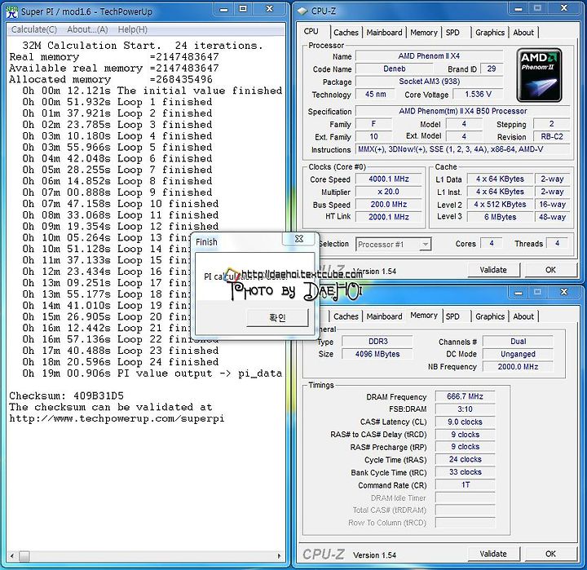
Task: Click the AMD Phenom II processor logo
Action: point(539,75)
